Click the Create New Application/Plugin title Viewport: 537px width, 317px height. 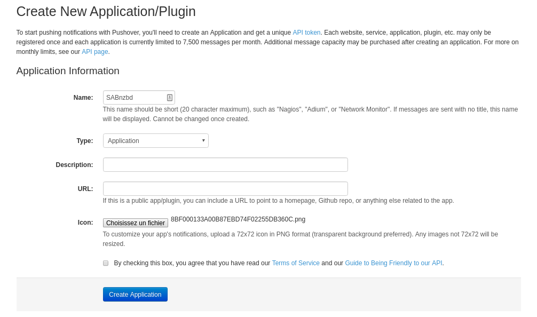click(x=106, y=11)
